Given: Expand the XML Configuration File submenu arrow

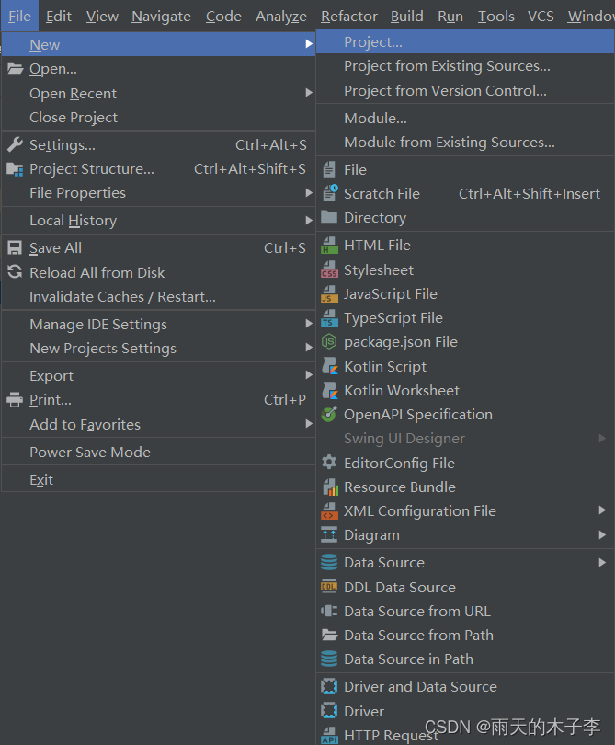Looking at the screenshot, I should click(x=602, y=510).
